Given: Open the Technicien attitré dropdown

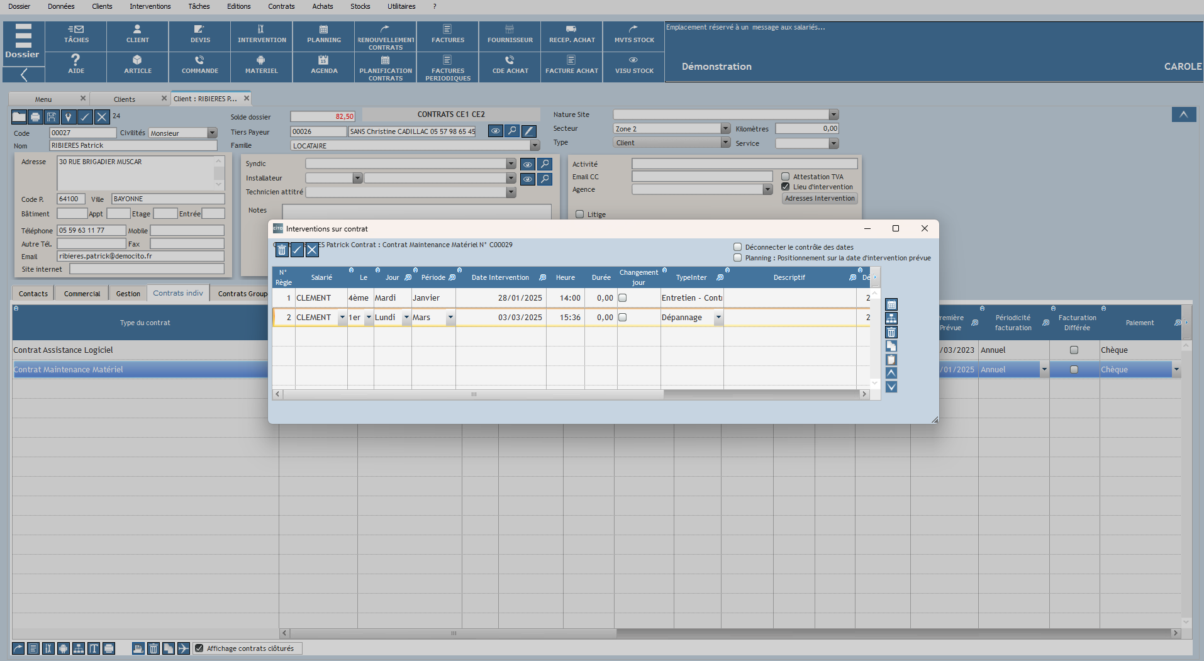Looking at the screenshot, I should 511,192.
